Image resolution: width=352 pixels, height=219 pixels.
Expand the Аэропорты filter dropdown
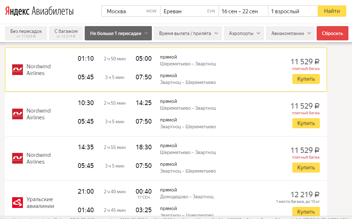(244, 33)
